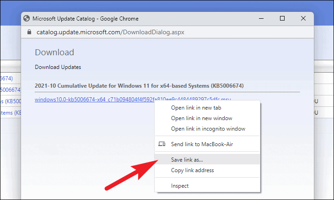Choose 'Open link in incognito window'
The width and height of the screenshot is (334, 200).
click(x=207, y=129)
